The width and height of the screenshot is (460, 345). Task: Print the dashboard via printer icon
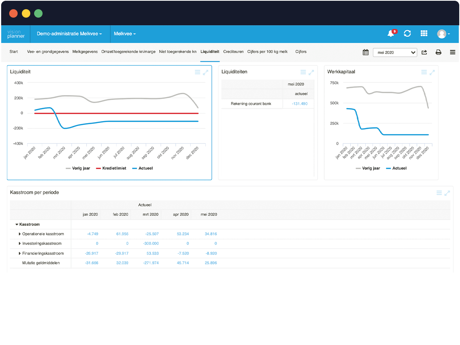pos(438,52)
